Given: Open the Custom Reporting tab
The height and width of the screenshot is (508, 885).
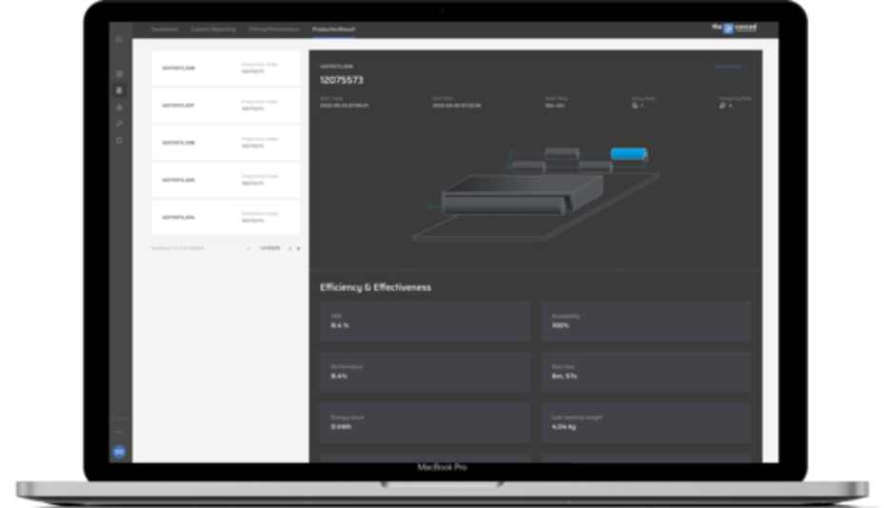Looking at the screenshot, I should [x=212, y=29].
